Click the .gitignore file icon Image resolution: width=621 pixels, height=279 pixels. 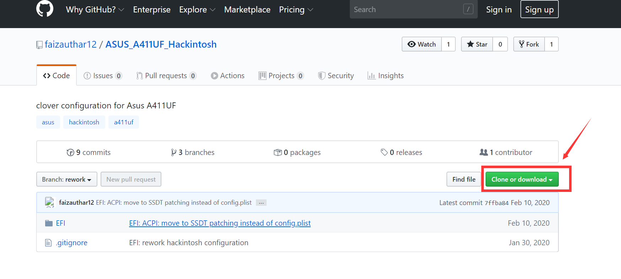click(x=48, y=243)
